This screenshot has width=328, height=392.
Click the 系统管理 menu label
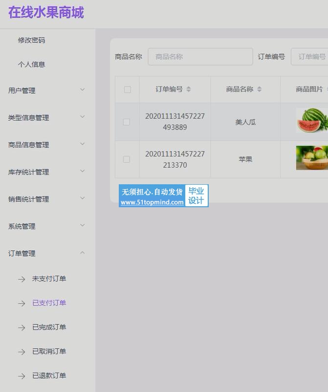[x=22, y=226]
